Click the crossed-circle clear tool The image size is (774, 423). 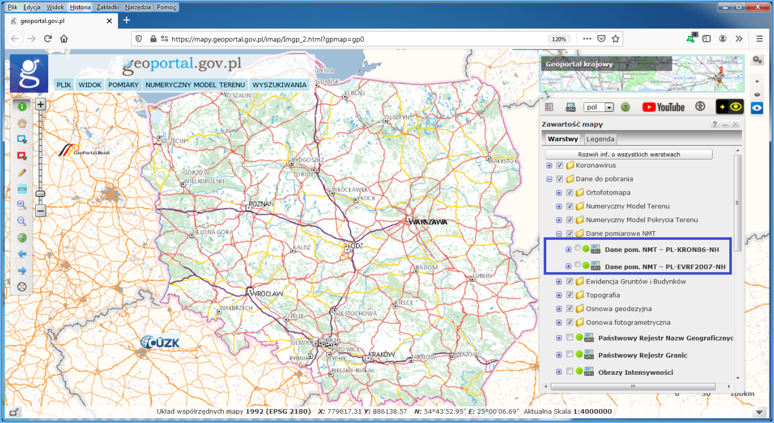click(22, 286)
